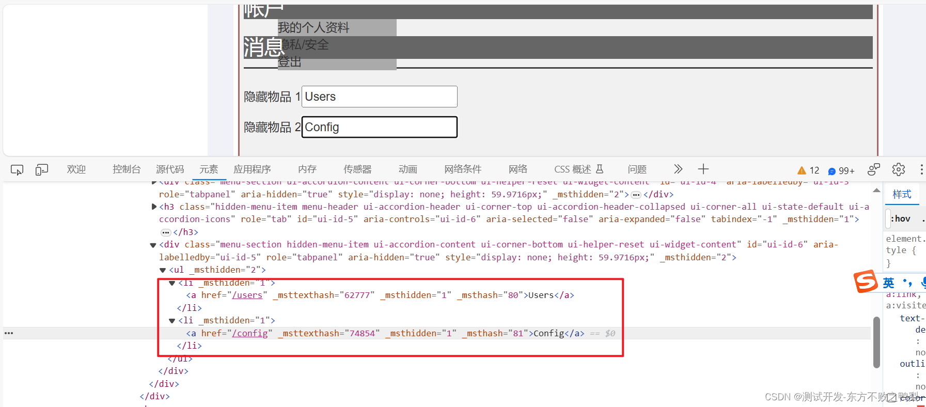This screenshot has width=926, height=407.
Task: Switch Sogou input language via 英 button
Action: pyautogui.click(x=889, y=283)
